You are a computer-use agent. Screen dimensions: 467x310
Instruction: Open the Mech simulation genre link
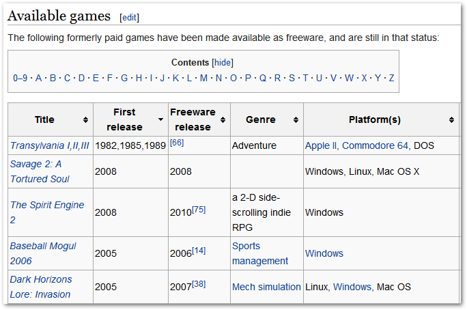pos(266,287)
